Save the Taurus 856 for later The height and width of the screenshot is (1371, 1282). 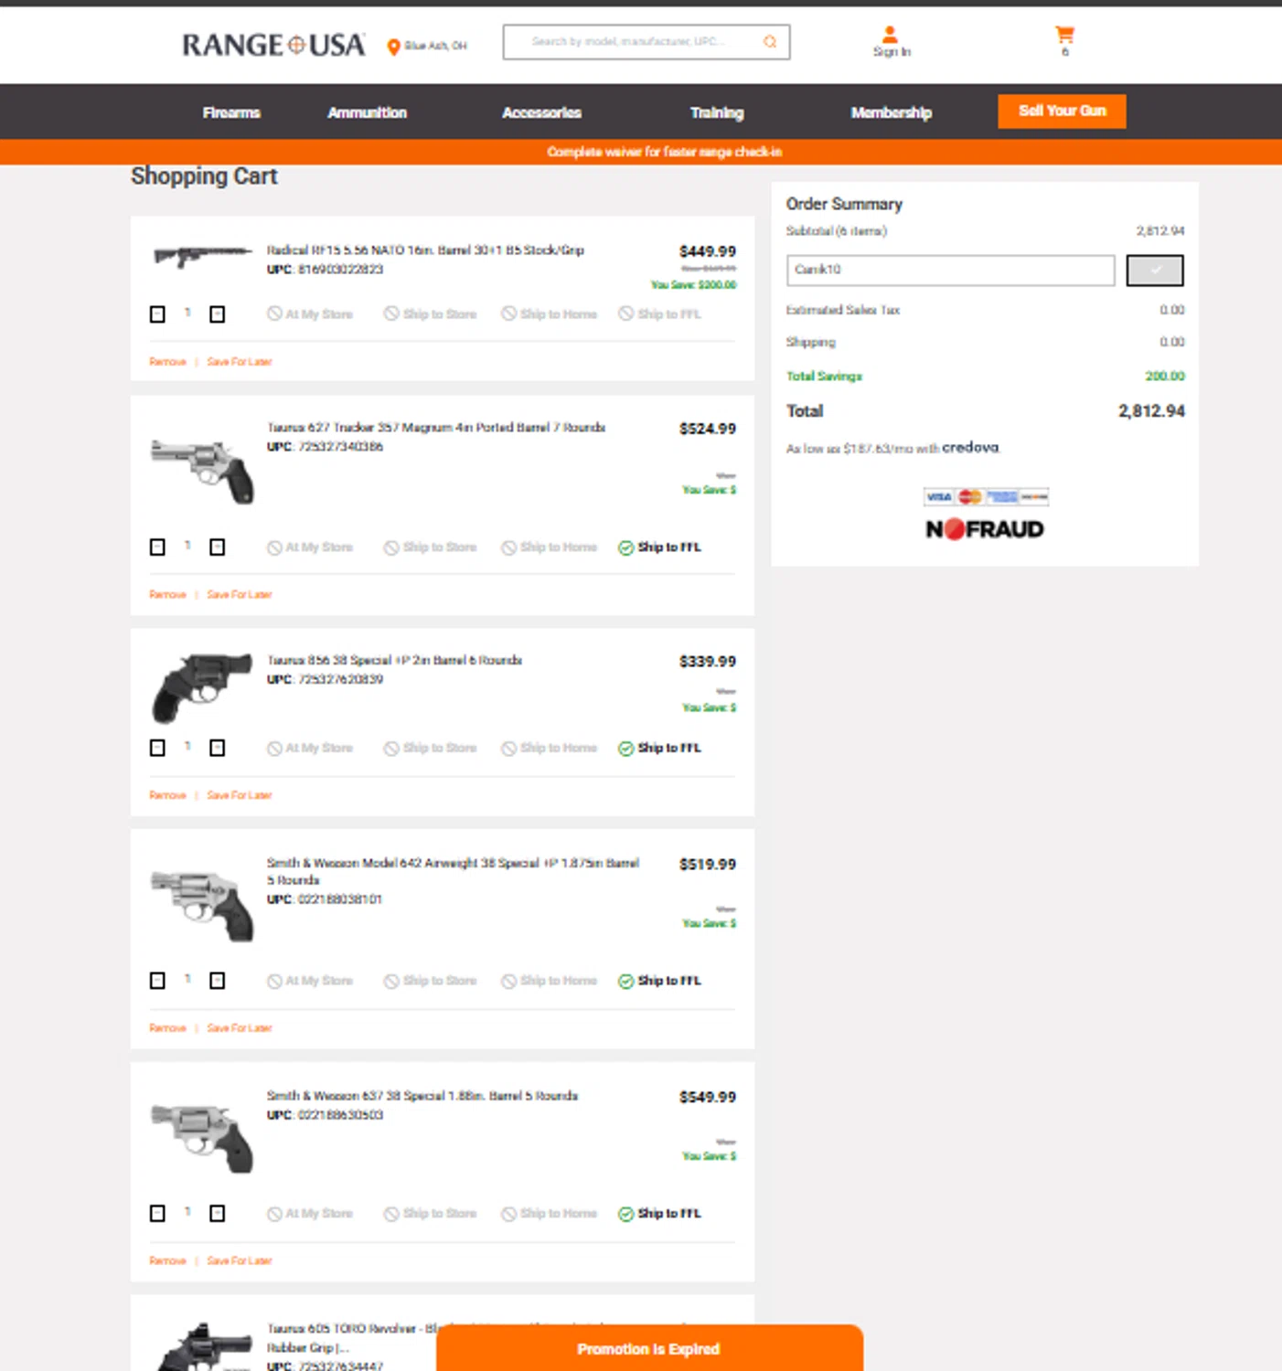point(240,796)
